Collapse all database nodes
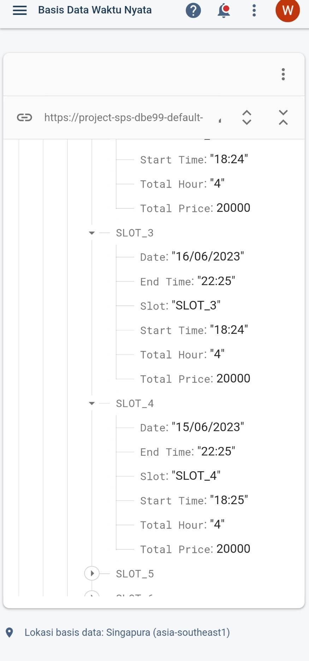The image size is (309, 661). tap(283, 117)
